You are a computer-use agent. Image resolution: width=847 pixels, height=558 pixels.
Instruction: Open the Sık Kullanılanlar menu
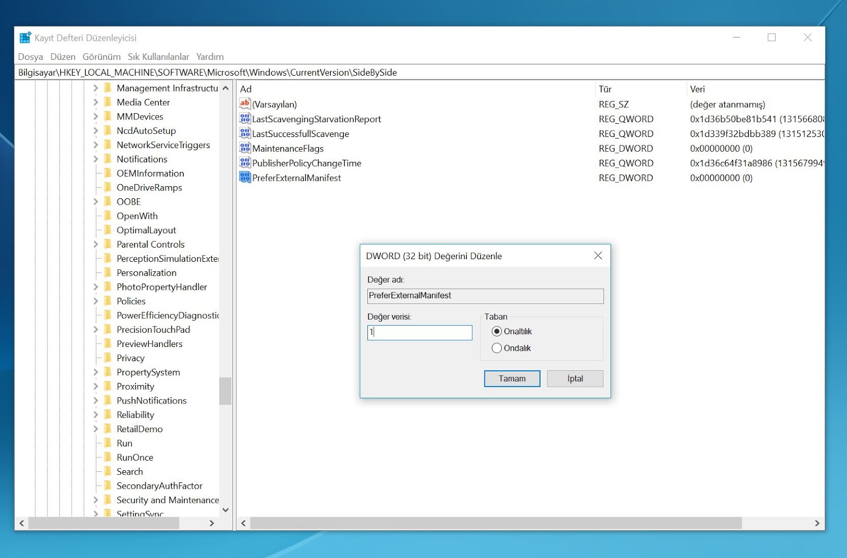tap(158, 57)
